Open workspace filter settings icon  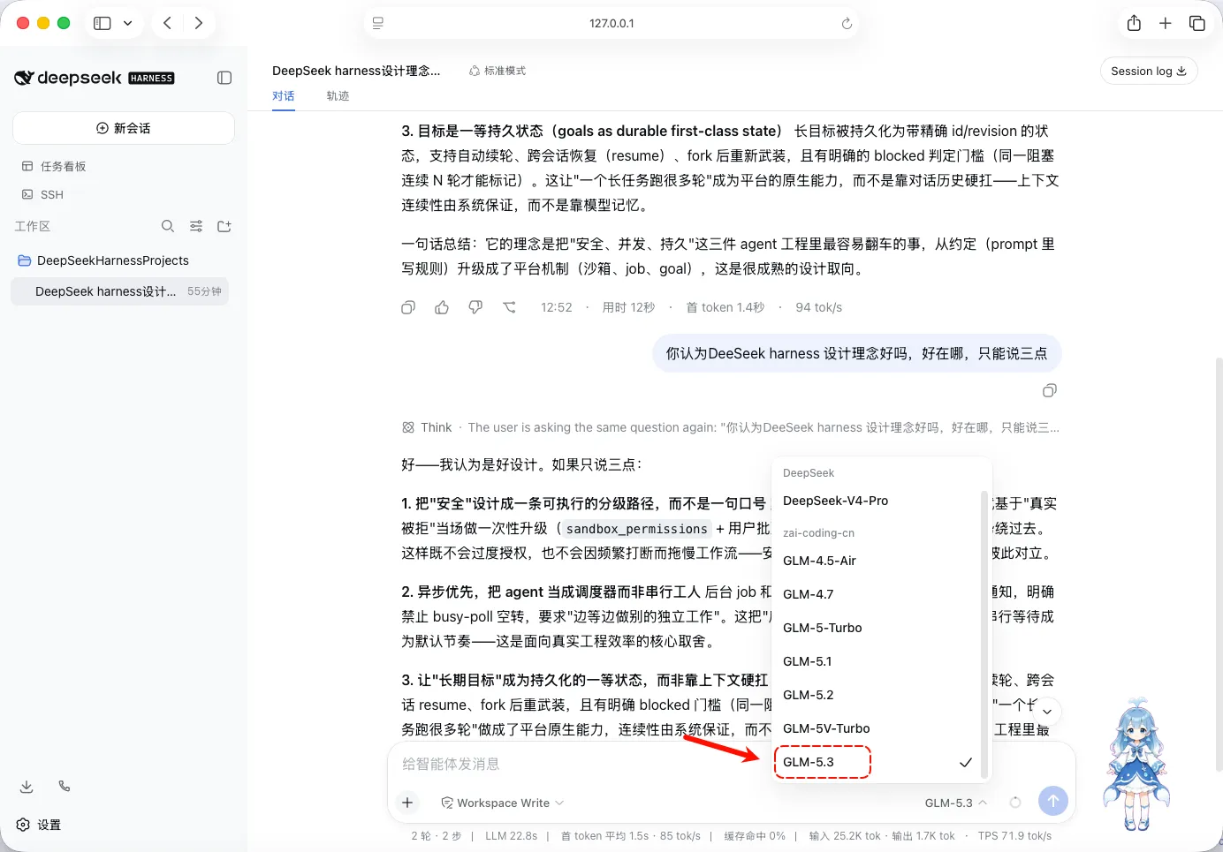click(x=196, y=226)
